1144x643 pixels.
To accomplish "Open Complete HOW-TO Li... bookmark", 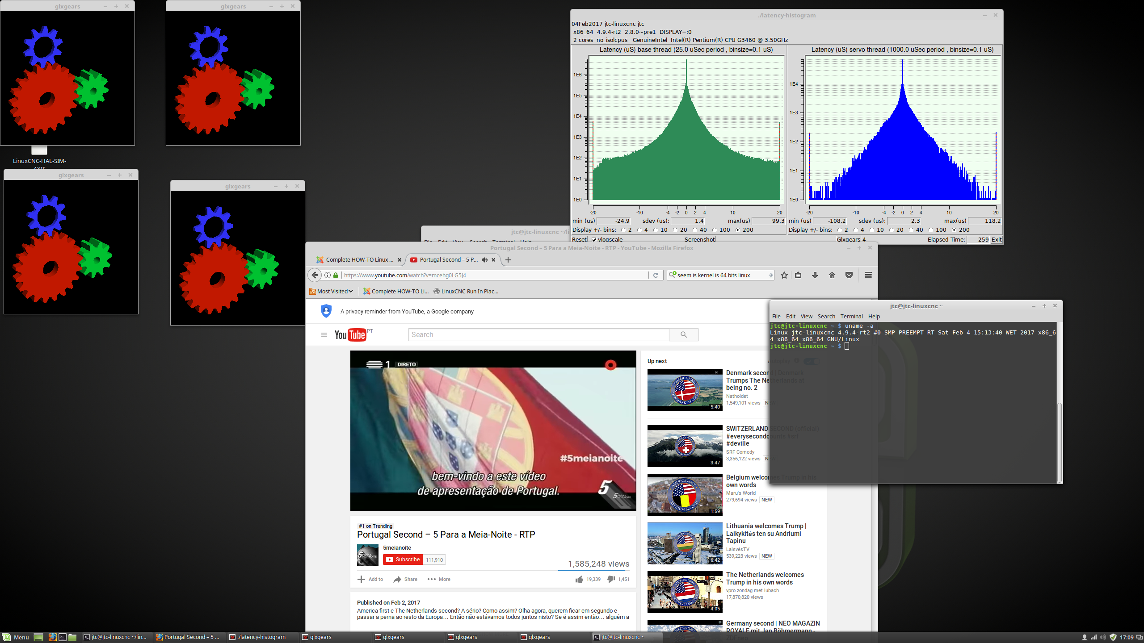I will click(396, 291).
